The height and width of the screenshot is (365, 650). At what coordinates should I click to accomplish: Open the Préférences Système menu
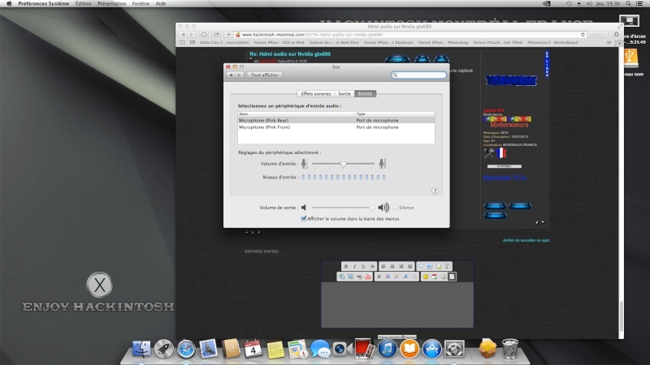click(44, 3)
